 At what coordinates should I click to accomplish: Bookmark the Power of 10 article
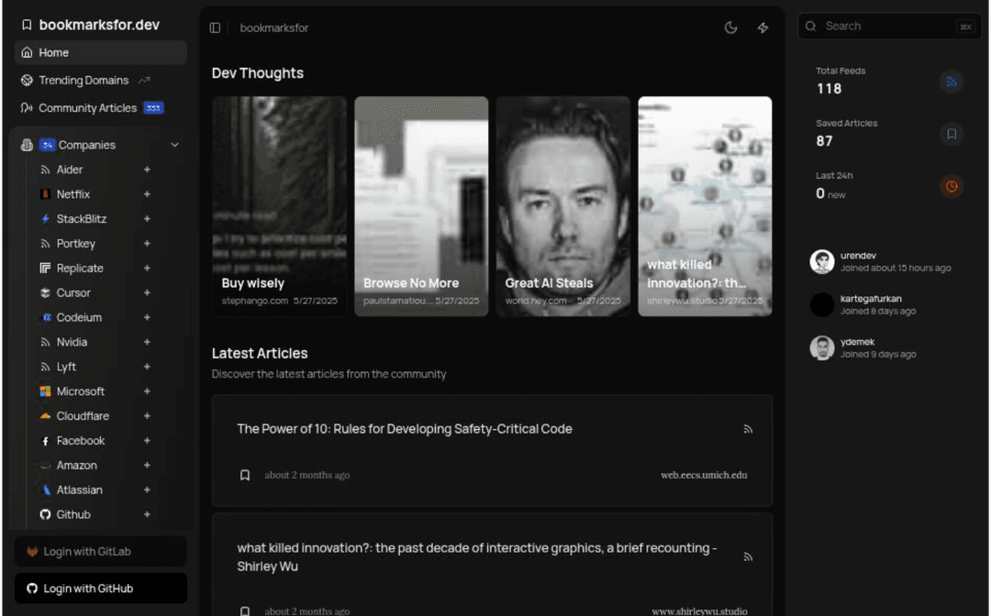[x=245, y=475]
